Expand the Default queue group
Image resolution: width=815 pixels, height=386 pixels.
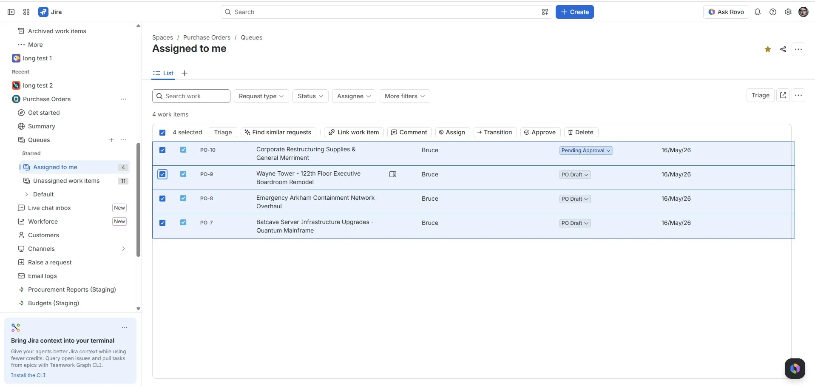point(27,194)
